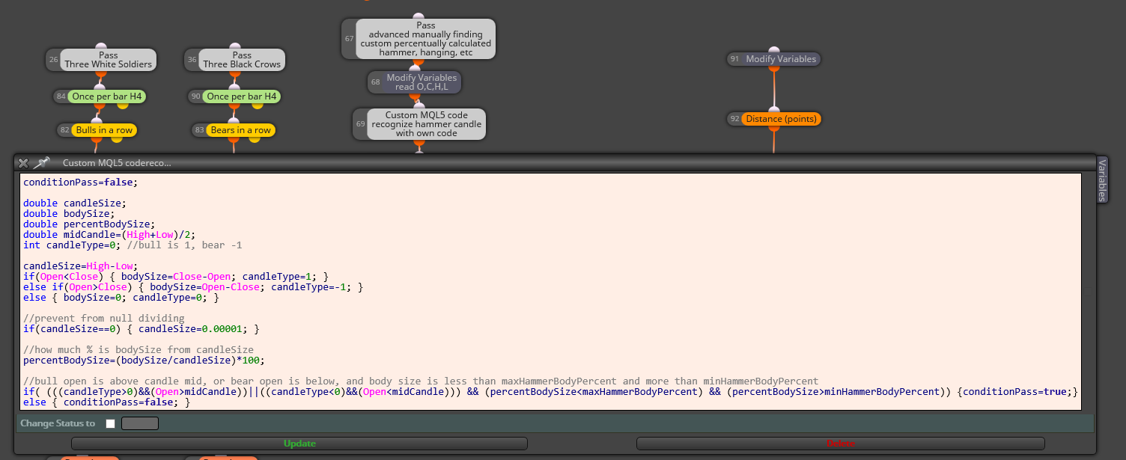Viewport: 1126px width, 460px height.
Task: Select block 69 Custom MQL5 code
Action: click(419, 124)
